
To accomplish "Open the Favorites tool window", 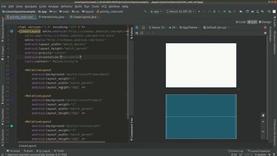I will point(3,117).
